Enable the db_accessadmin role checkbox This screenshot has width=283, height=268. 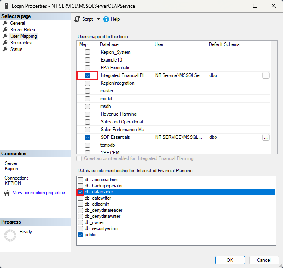81,180
